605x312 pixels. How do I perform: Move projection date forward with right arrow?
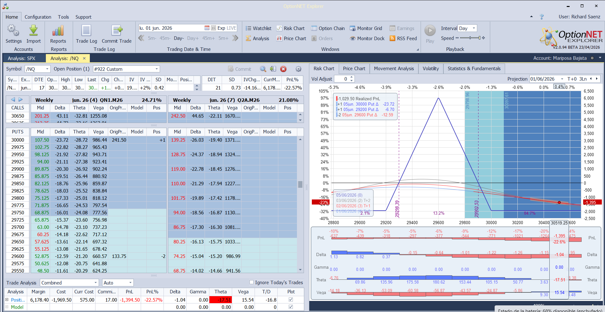(x=597, y=79)
